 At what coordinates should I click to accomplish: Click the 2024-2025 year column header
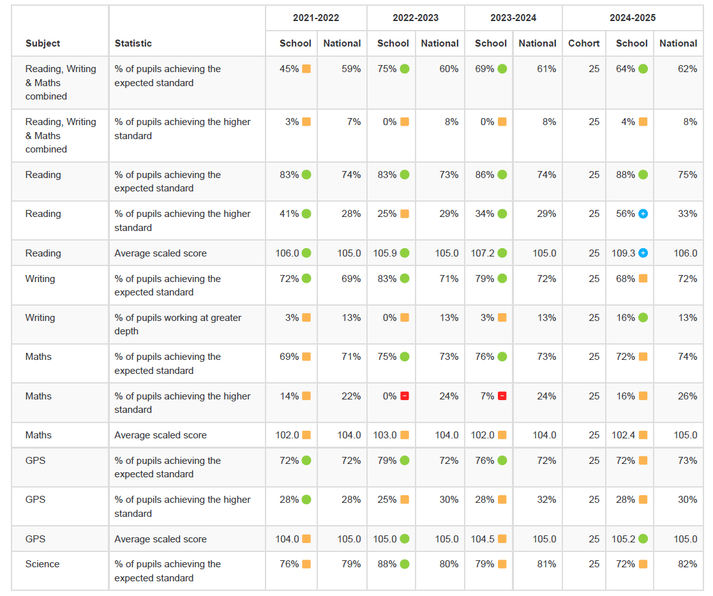click(x=632, y=18)
